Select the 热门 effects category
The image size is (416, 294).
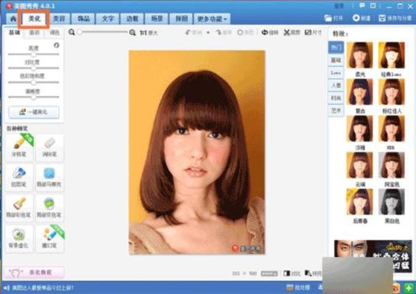click(336, 48)
